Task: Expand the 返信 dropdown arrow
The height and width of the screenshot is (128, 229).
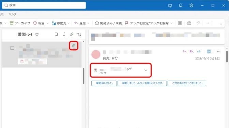Action: click(89, 23)
